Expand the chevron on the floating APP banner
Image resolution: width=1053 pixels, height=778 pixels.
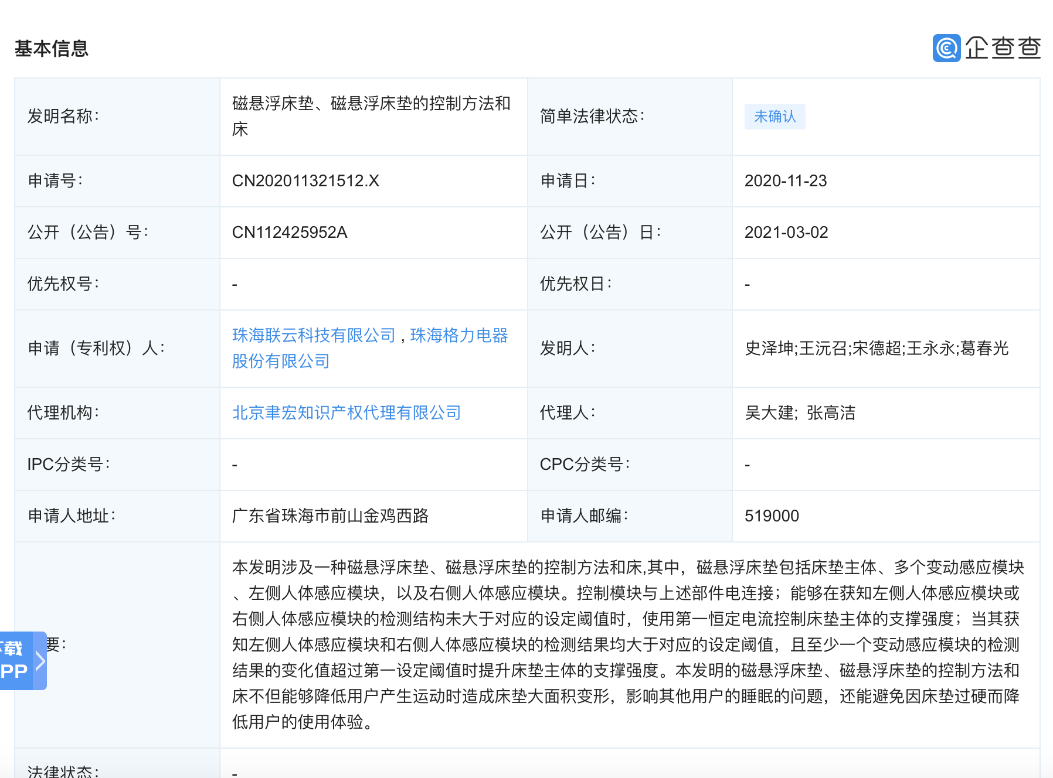[x=40, y=661]
